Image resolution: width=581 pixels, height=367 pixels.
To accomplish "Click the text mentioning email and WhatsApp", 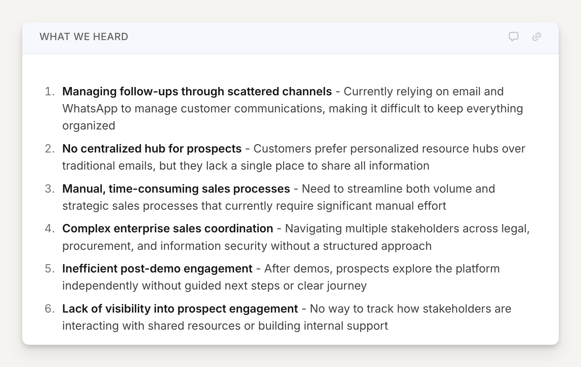I will 292,109.
